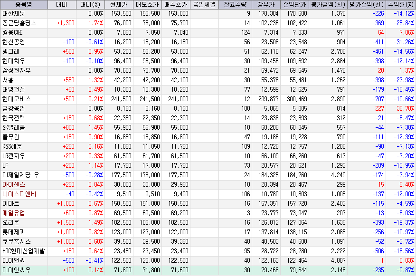Select the SK텔레콤 stock name

coord(13,128)
